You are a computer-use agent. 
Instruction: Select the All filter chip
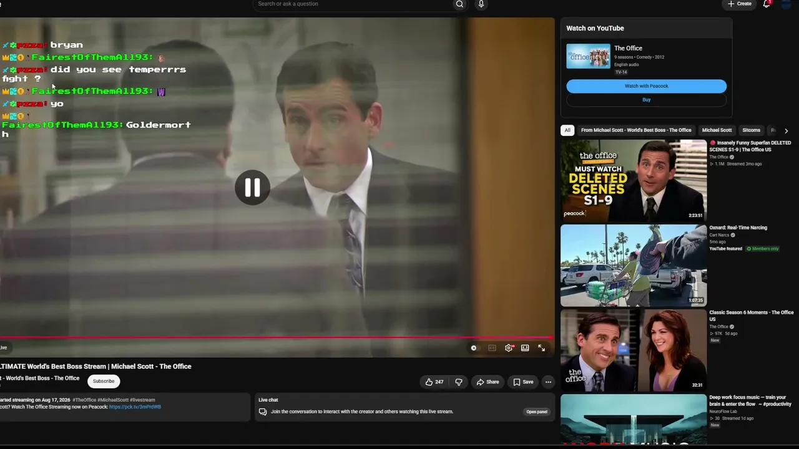tap(567, 130)
